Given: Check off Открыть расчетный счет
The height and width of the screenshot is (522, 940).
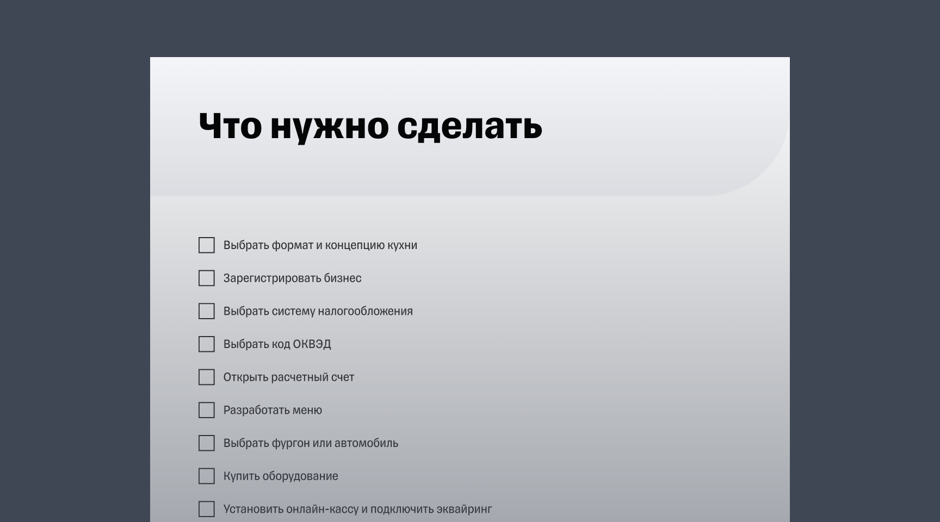Looking at the screenshot, I should click(207, 377).
